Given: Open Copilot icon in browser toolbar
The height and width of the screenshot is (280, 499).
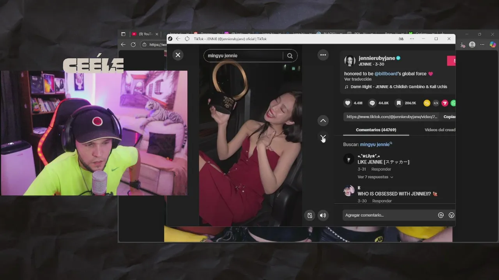Looking at the screenshot, I should (x=493, y=44).
